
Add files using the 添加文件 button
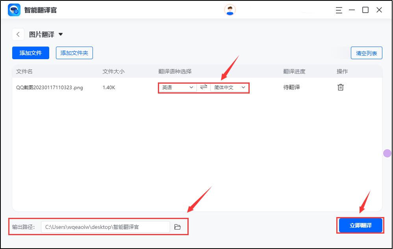point(30,53)
